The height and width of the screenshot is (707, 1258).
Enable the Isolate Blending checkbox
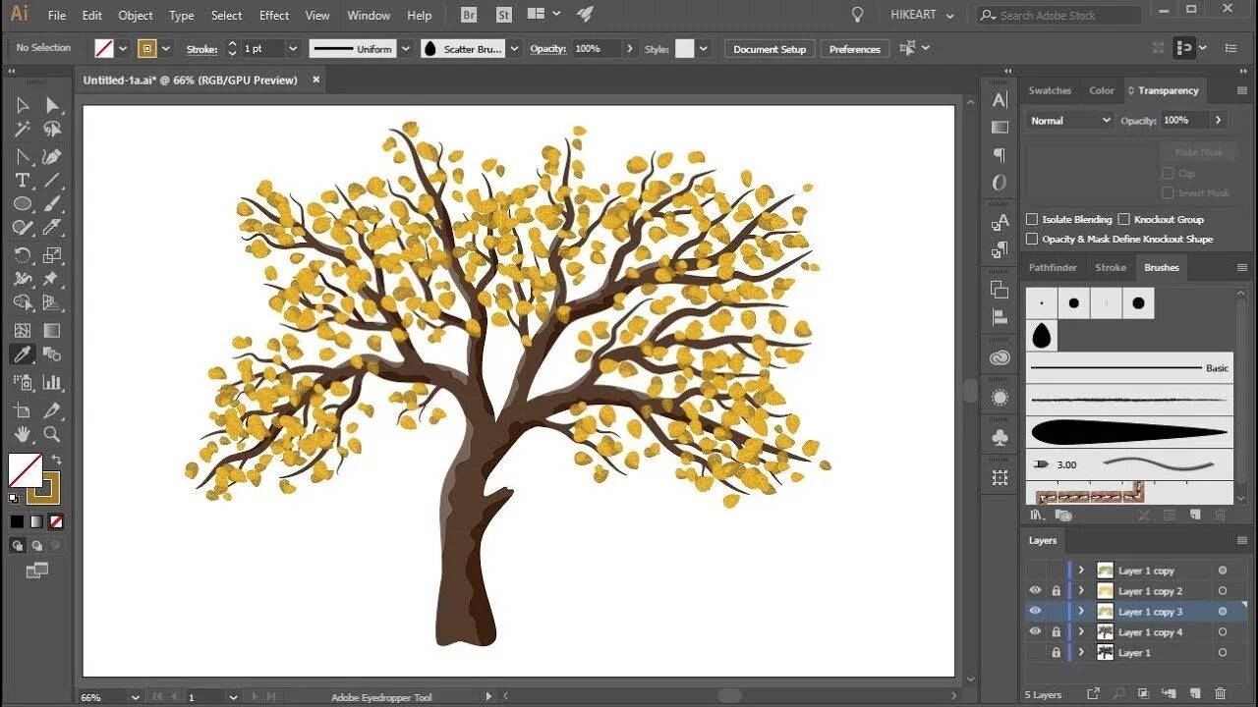(1032, 219)
